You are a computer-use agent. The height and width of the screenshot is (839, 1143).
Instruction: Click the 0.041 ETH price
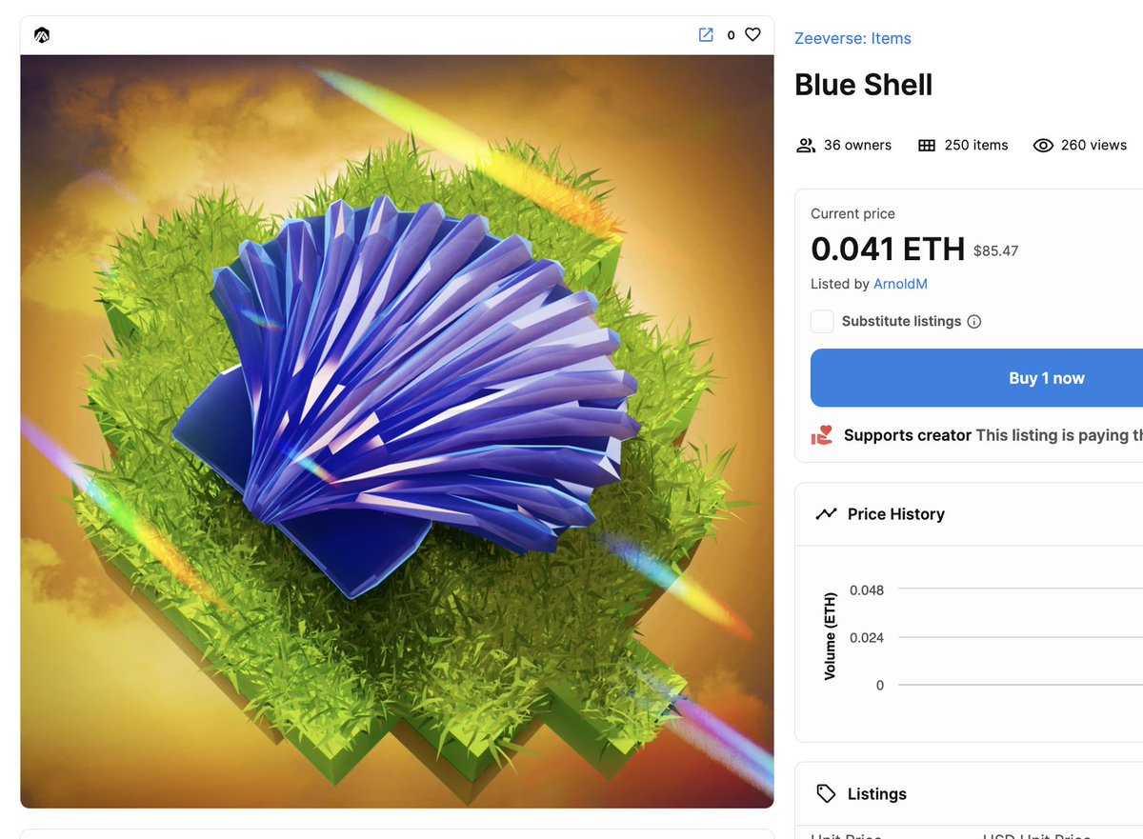[888, 250]
